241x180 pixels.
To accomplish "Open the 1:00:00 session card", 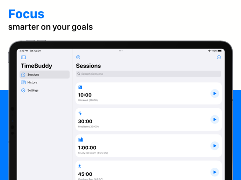I will click(148, 146).
